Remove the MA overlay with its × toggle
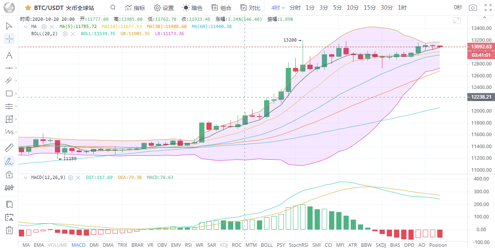 coord(52,26)
